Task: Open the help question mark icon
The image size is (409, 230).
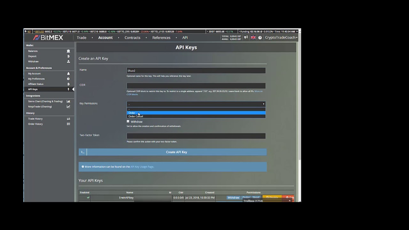Action: (260, 38)
